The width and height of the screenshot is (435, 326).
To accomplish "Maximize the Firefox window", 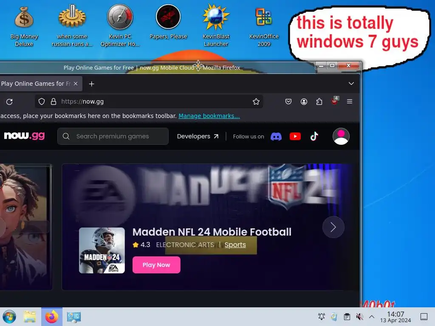I will click(332, 65).
